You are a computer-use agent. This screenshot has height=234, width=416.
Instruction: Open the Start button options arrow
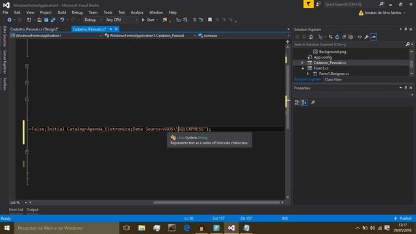pos(157,20)
